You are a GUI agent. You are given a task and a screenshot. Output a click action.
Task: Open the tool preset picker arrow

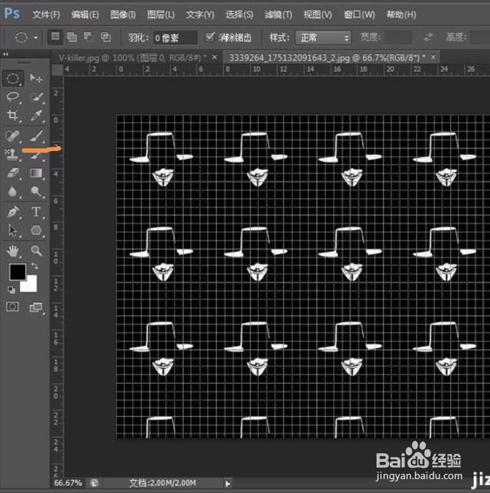[36, 38]
